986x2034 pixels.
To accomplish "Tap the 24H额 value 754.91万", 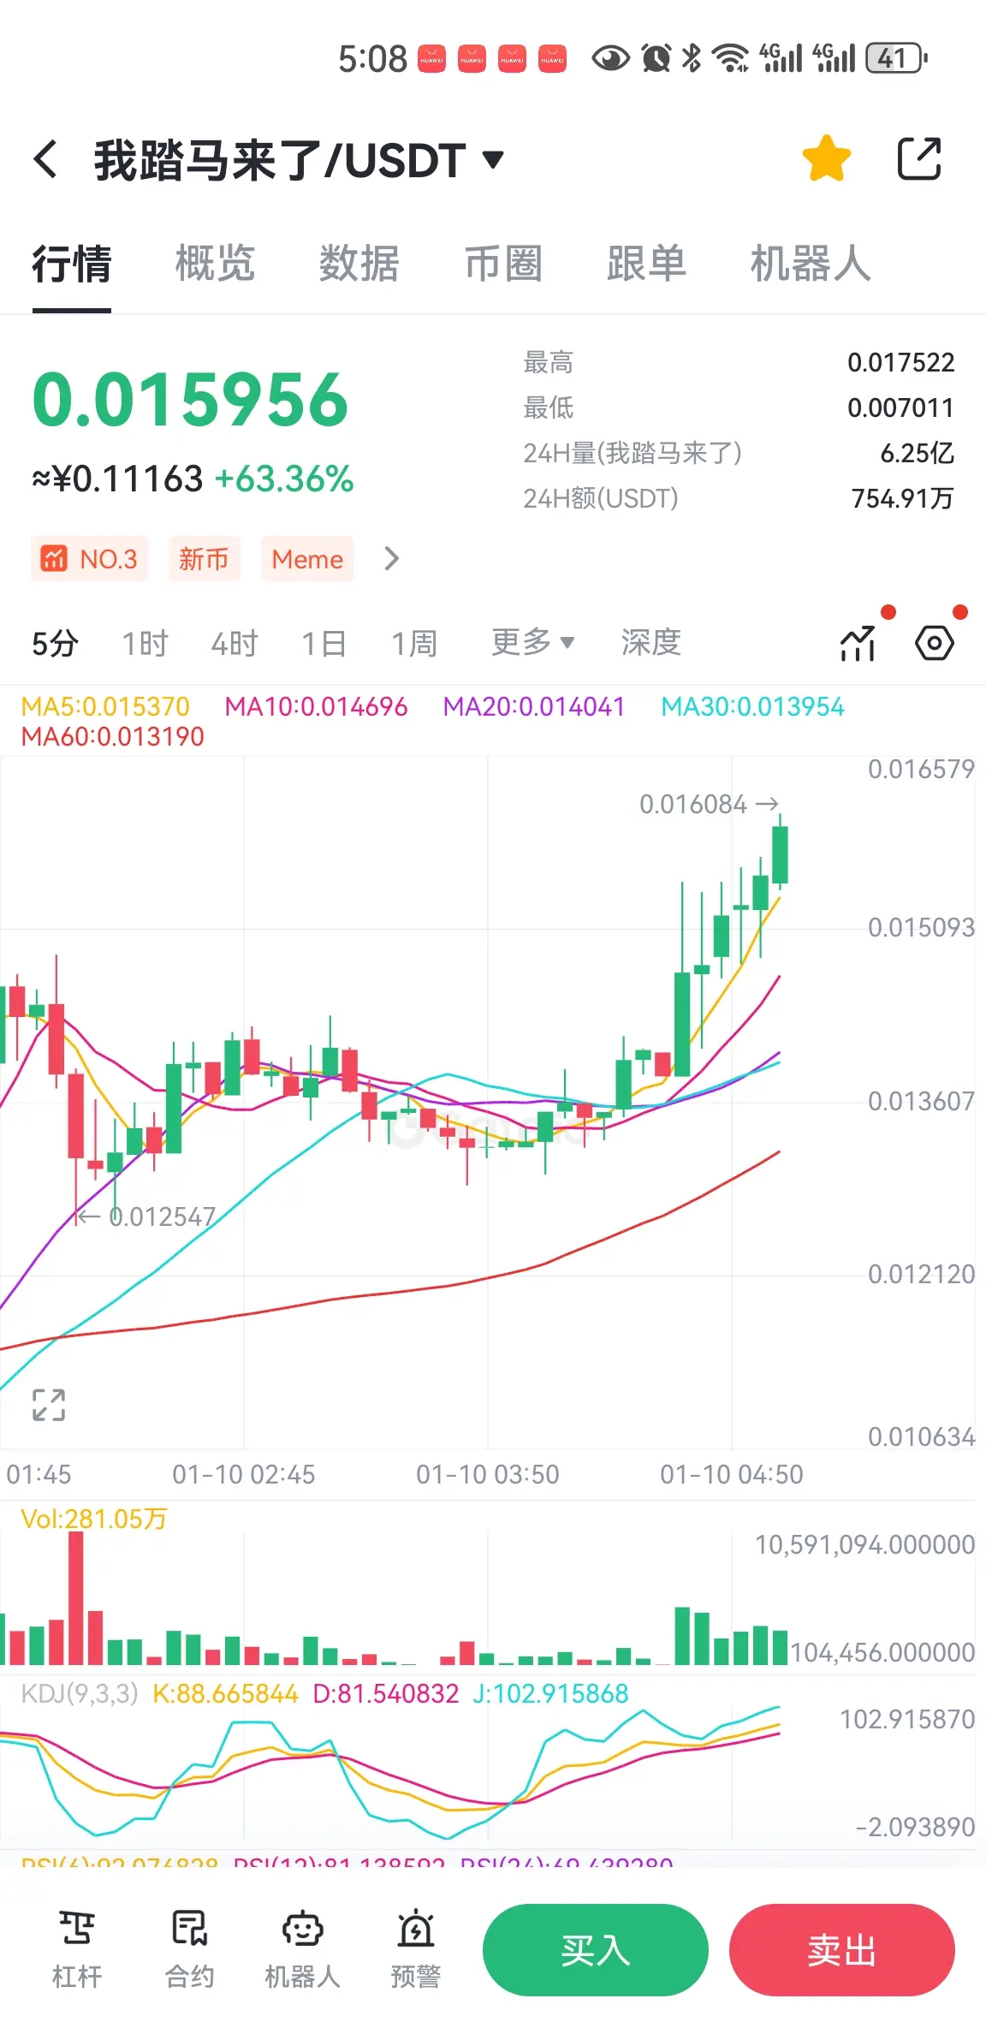I will click(902, 499).
